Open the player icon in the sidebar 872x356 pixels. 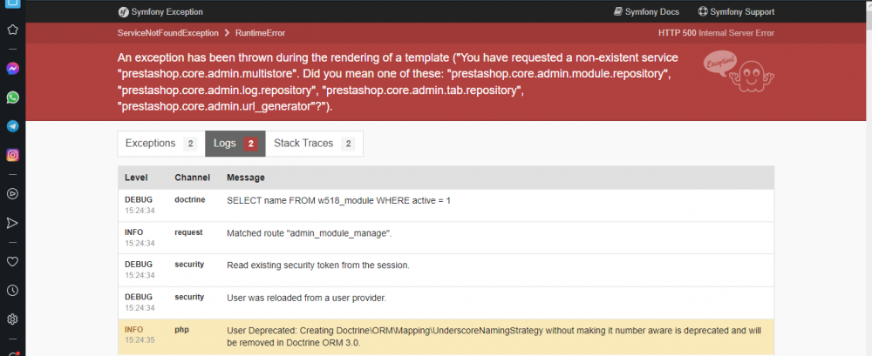[x=12, y=194]
